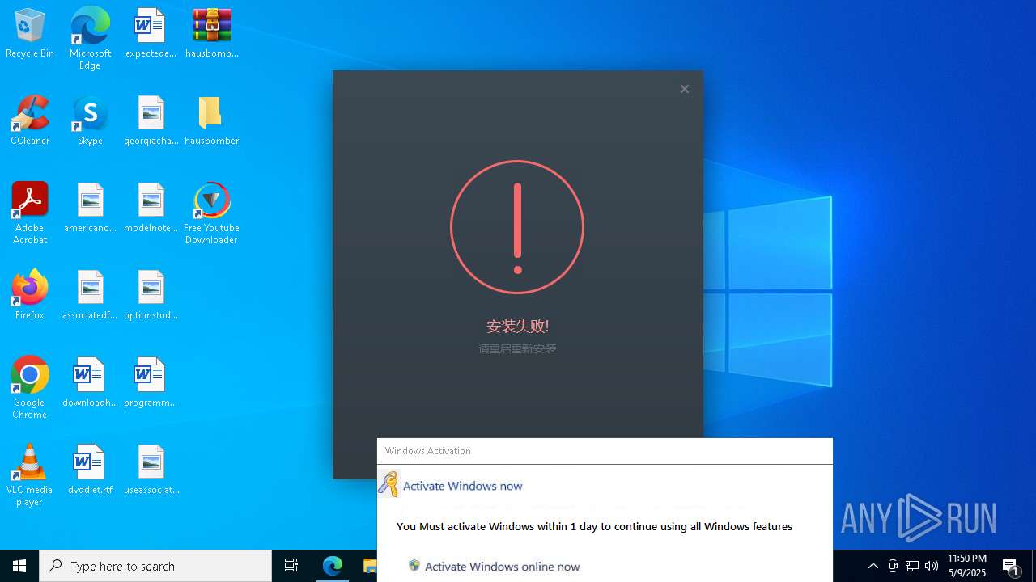Select the expectede... Word document icon
Viewport: 1036px width, 582px height.
coord(151,33)
